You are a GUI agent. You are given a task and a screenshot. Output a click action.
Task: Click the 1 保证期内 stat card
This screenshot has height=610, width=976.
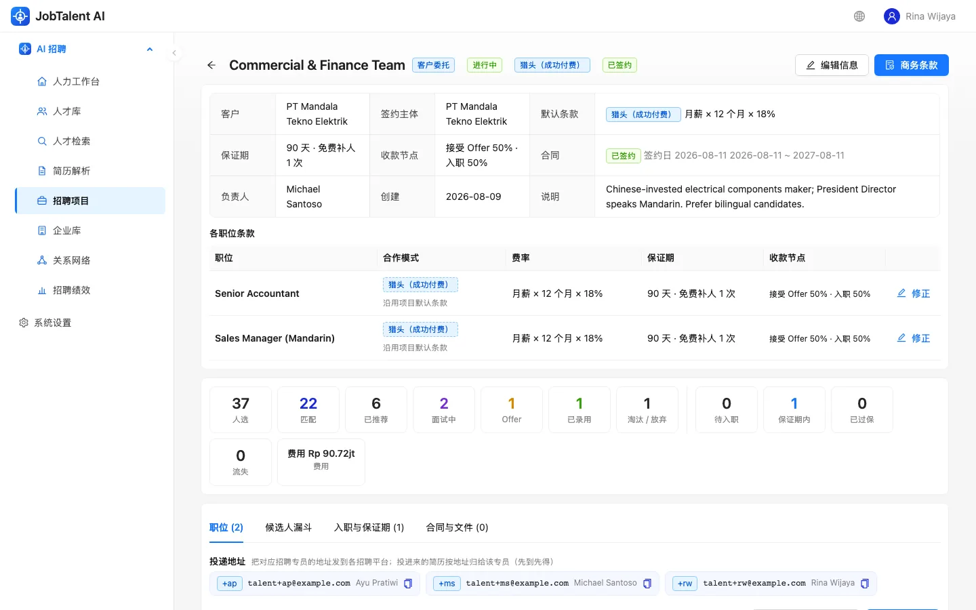click(794, 409)
